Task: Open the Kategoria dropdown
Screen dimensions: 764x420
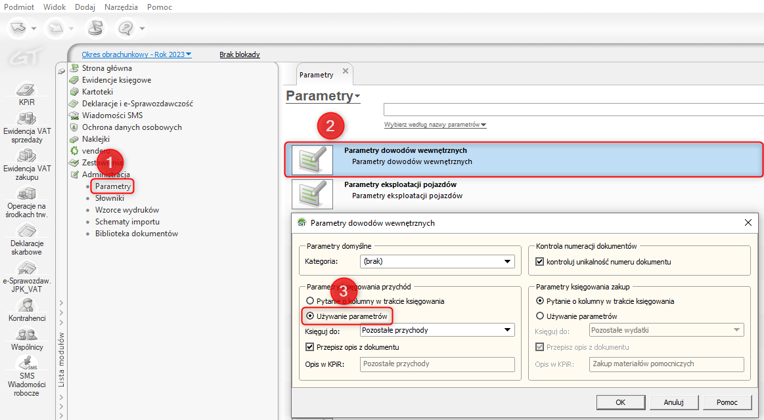Action: click(x=437, y=261)
